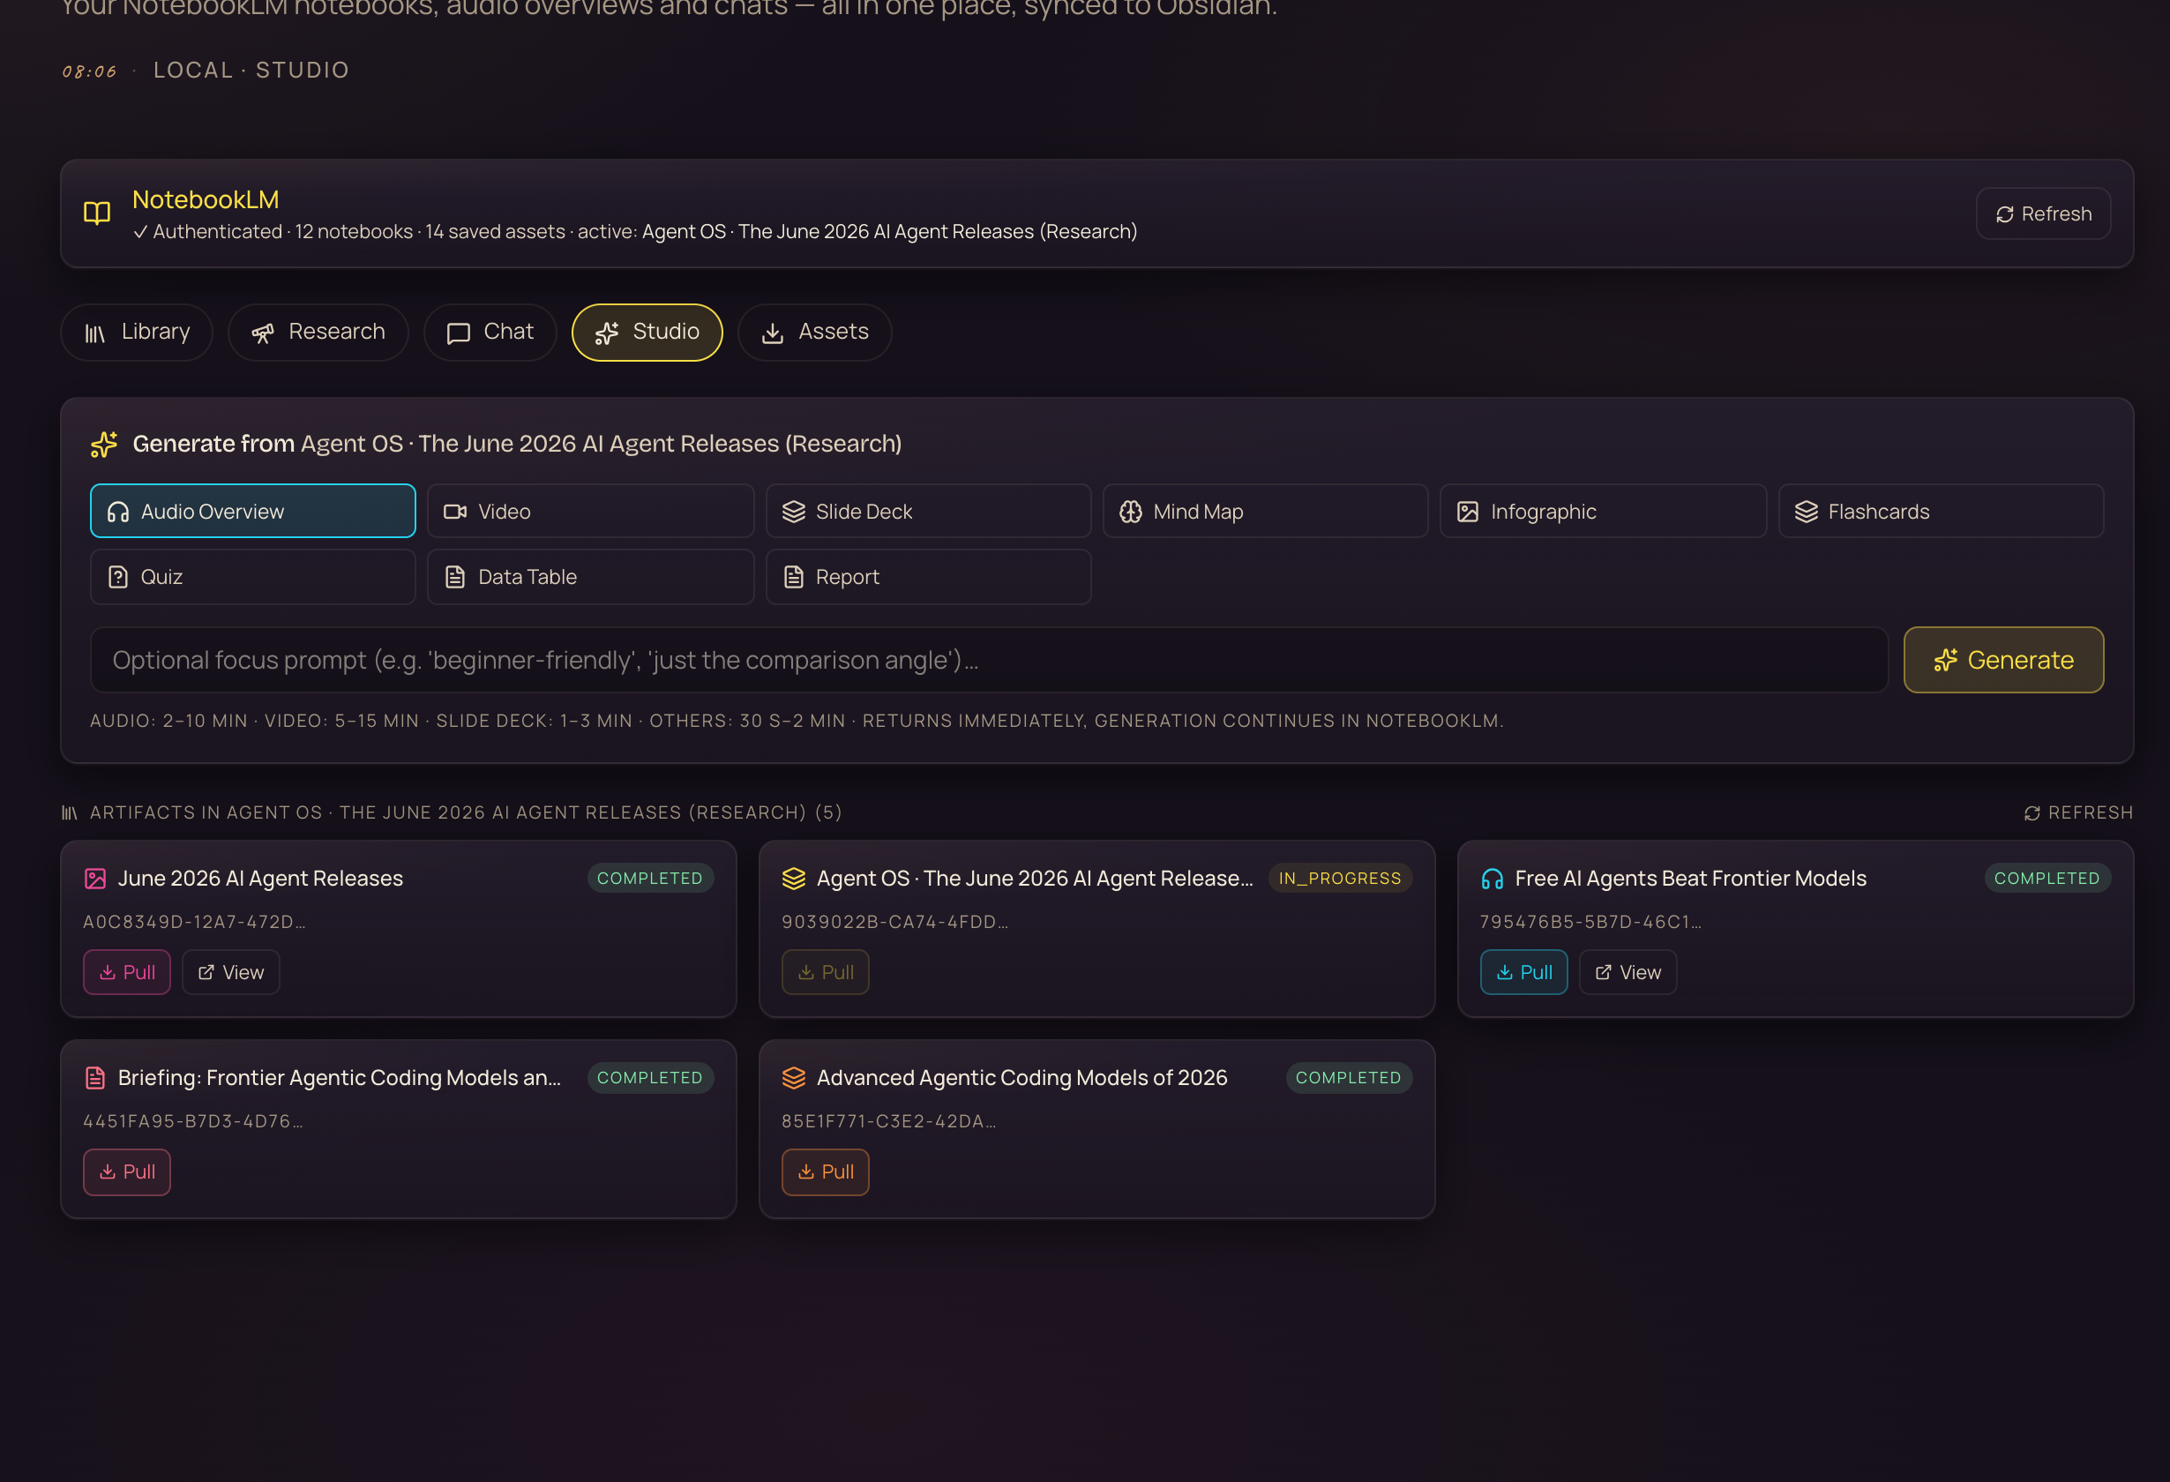This screenshot has height=1482, width=2170.
Task: Click the LOCAL · STUDIO label
Action: pyautogui.click(x=251, y=70)
